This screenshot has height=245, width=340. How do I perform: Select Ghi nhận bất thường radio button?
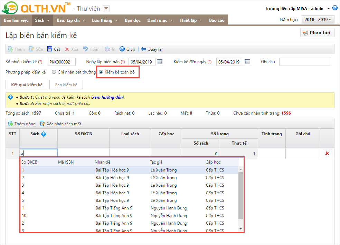pos(54,72)
